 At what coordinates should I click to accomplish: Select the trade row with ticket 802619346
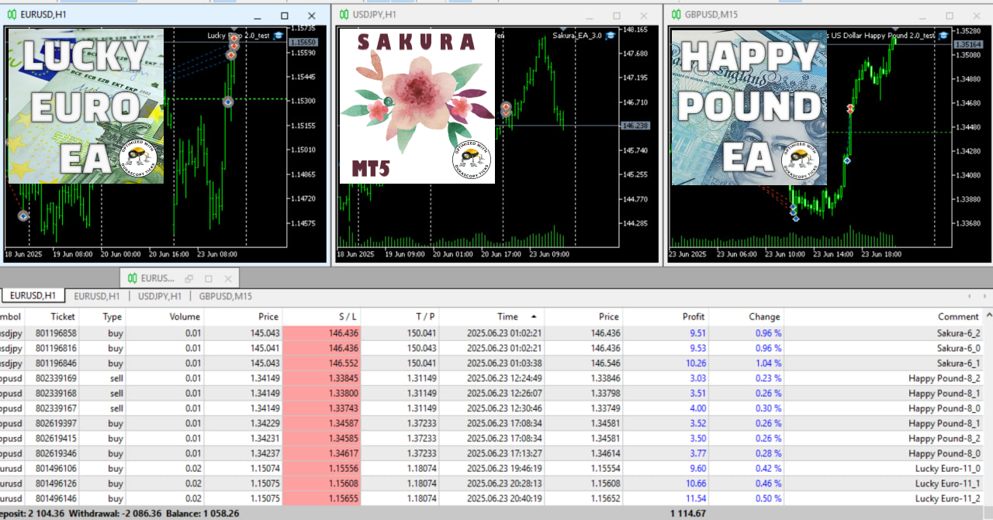pos(492,453)
